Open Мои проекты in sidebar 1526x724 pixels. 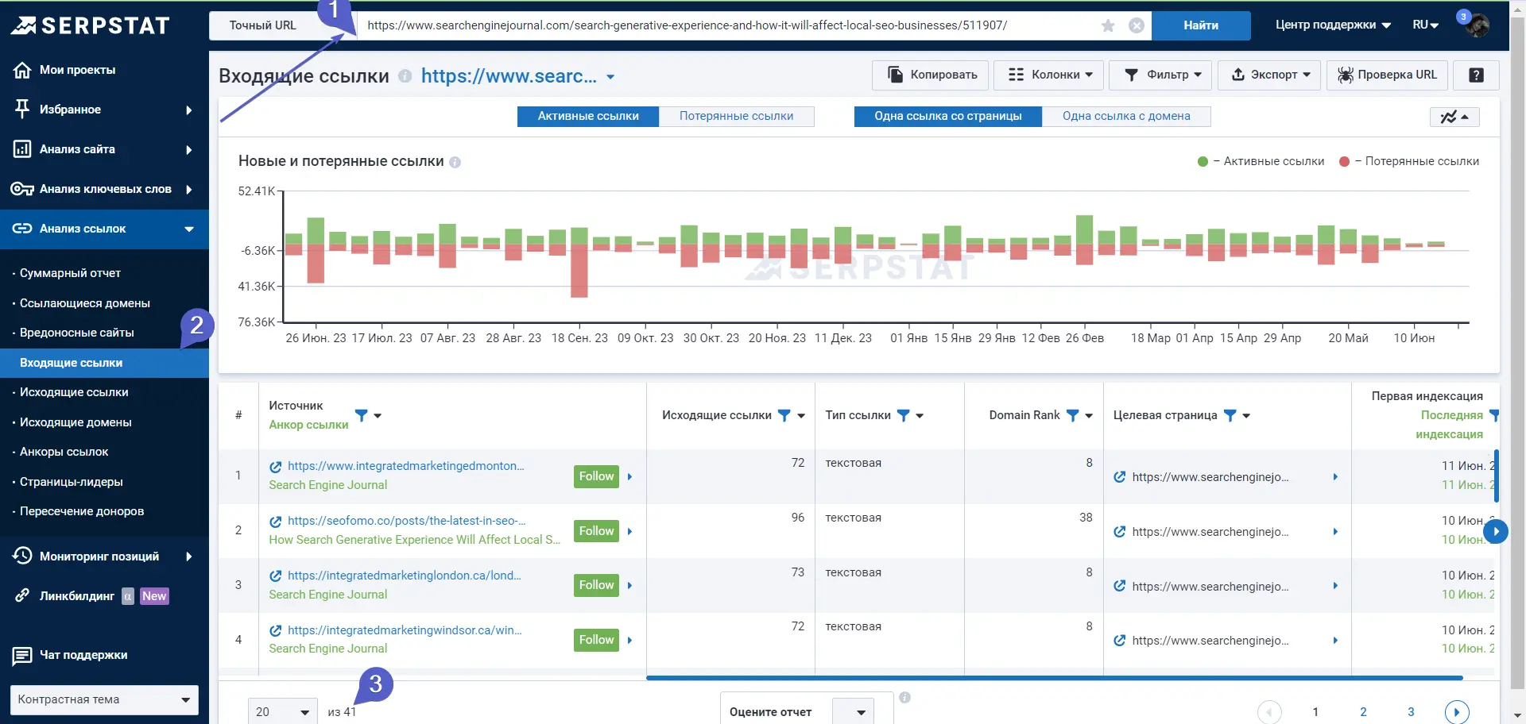[77, 70]
